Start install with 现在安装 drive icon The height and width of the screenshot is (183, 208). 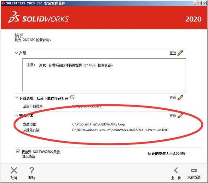click(194, 170)
